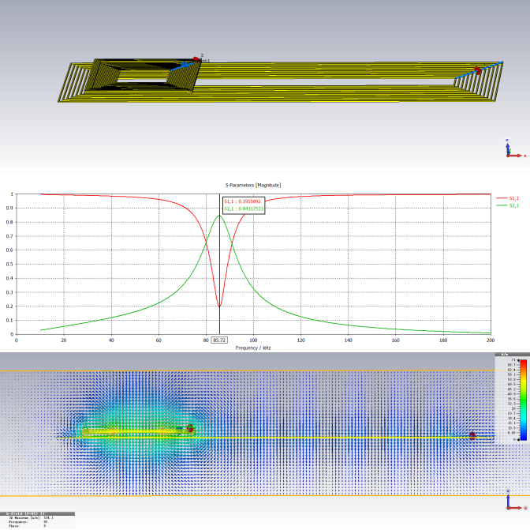The width and height of the screenshot is (530, 530).
Task: Click the minimum dip of red S1,1 curve
Action: [x=219, y=306]
